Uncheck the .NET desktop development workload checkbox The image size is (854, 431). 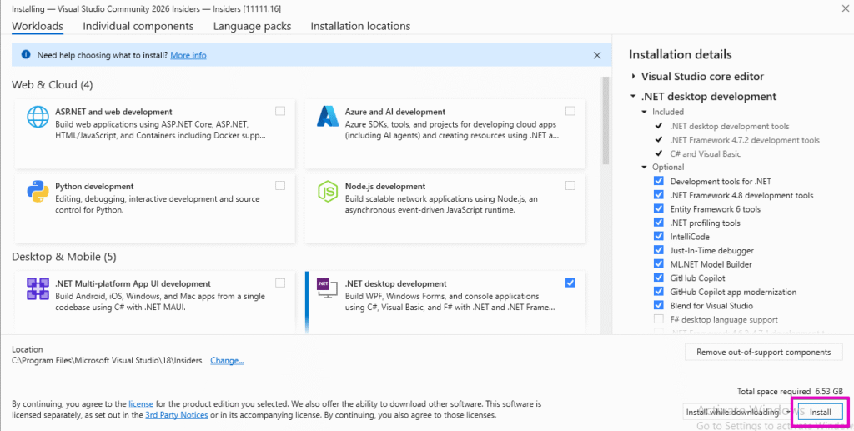coord(570,283)
